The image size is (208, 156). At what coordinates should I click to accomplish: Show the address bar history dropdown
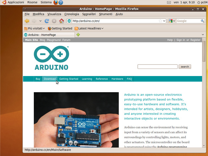coord(164,21)
